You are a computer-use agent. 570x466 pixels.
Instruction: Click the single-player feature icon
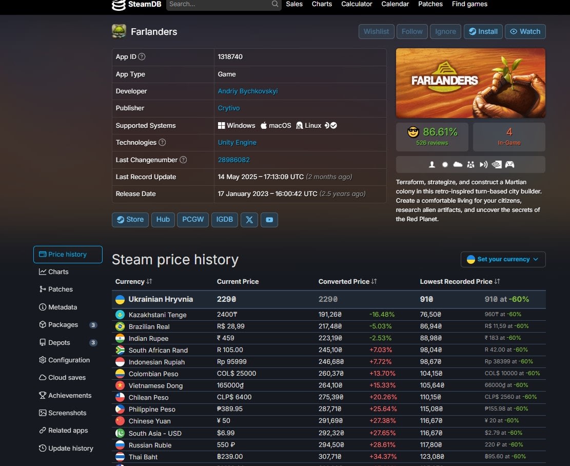click(x=432, y=164)
